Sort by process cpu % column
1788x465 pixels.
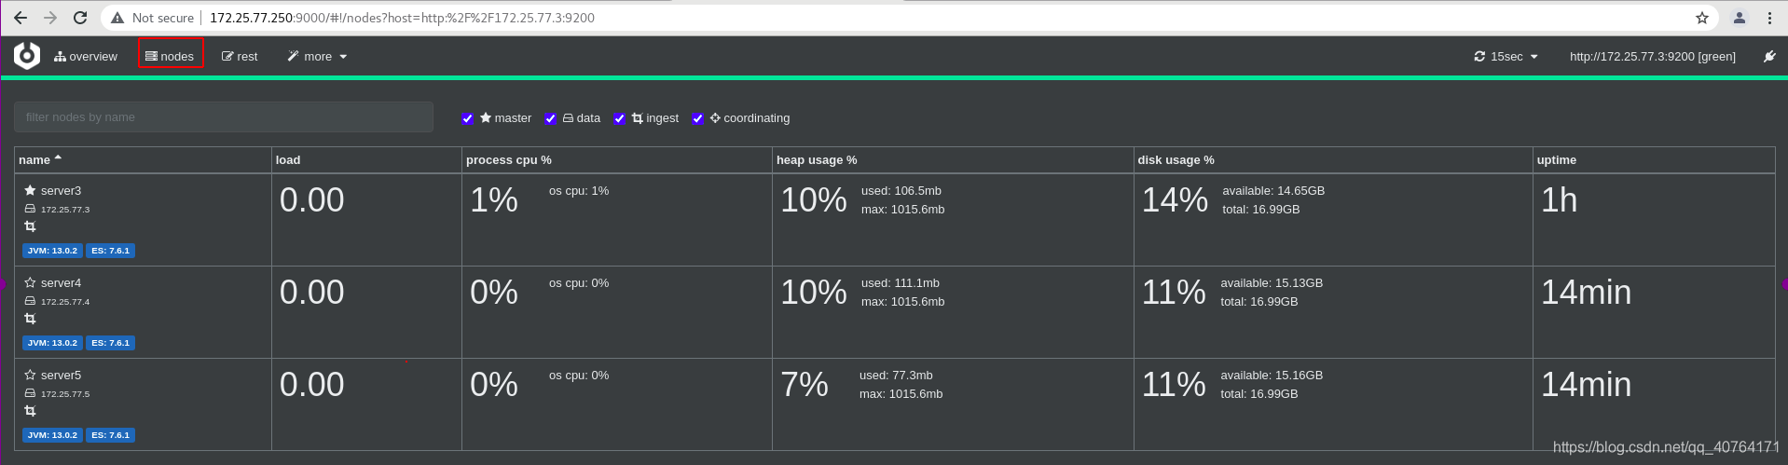tap(509, 159)
